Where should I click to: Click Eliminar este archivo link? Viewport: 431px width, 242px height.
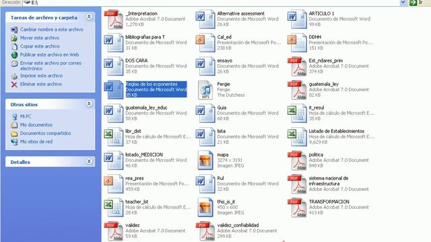tap(41, 84)
